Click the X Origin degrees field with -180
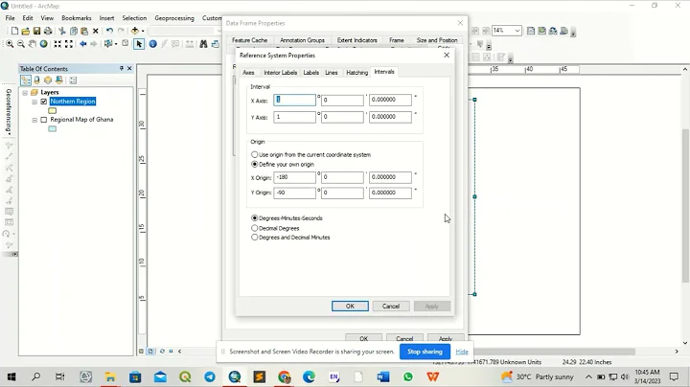 294,177
